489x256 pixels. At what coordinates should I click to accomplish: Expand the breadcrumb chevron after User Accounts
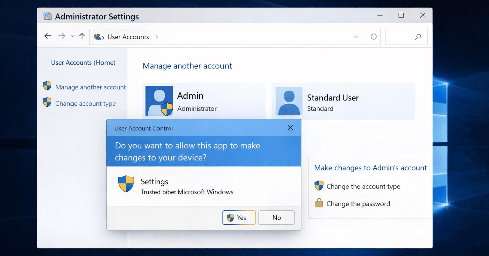(157, 37)
